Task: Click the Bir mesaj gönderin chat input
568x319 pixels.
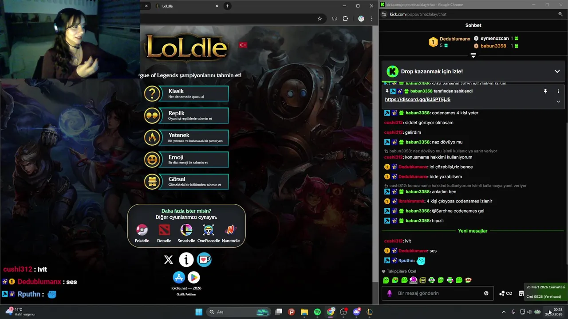Action: 438,293
